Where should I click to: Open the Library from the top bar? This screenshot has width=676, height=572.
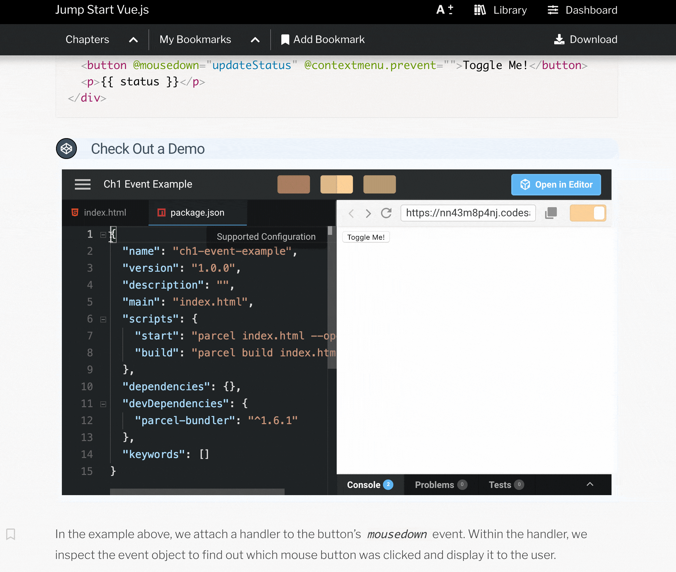coord(500,10)
